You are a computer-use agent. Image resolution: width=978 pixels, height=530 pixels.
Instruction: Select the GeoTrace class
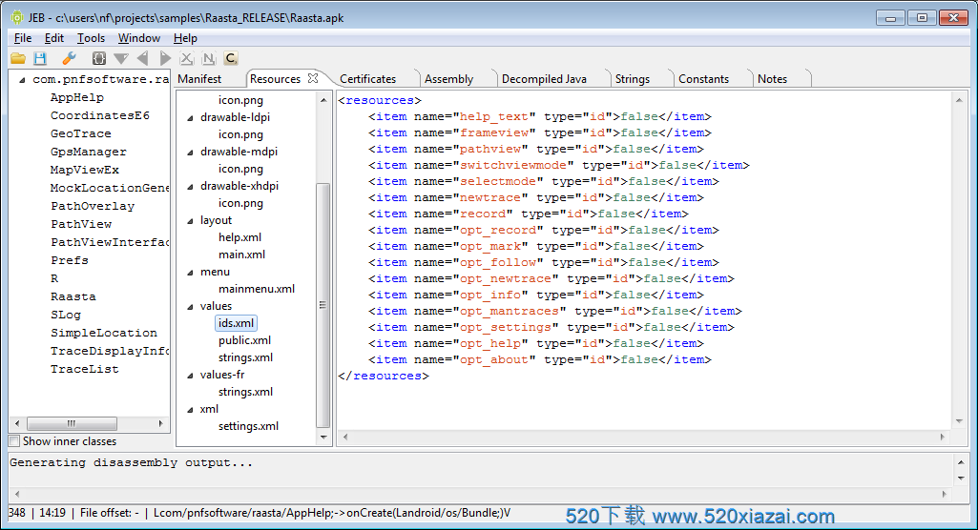tap(81, 133)
